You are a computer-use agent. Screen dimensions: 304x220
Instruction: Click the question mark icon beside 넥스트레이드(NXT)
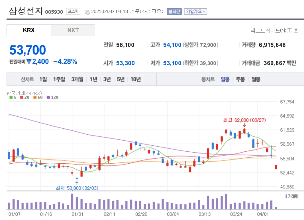pyautogui.click(x=296, y=30)
